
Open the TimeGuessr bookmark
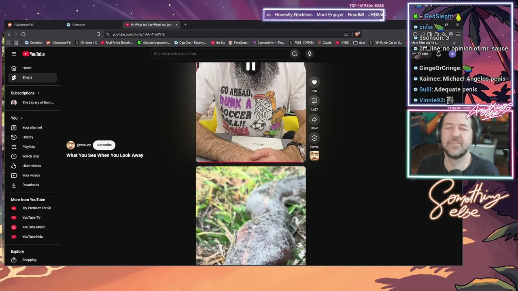coord(239,42)
